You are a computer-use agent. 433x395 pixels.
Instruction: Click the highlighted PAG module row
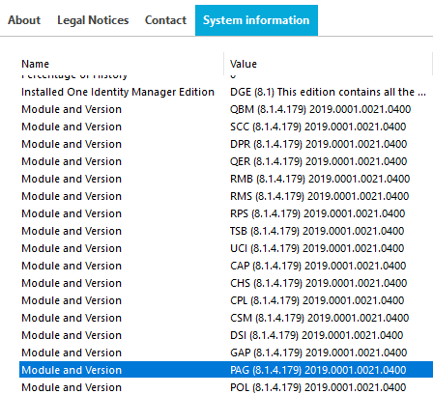point(226,370)
